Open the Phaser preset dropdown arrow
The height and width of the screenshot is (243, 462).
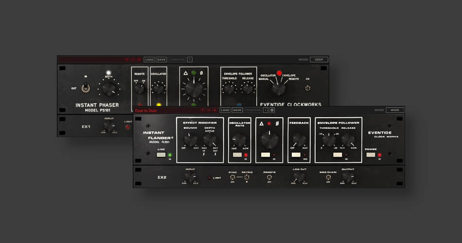point(127,59)
